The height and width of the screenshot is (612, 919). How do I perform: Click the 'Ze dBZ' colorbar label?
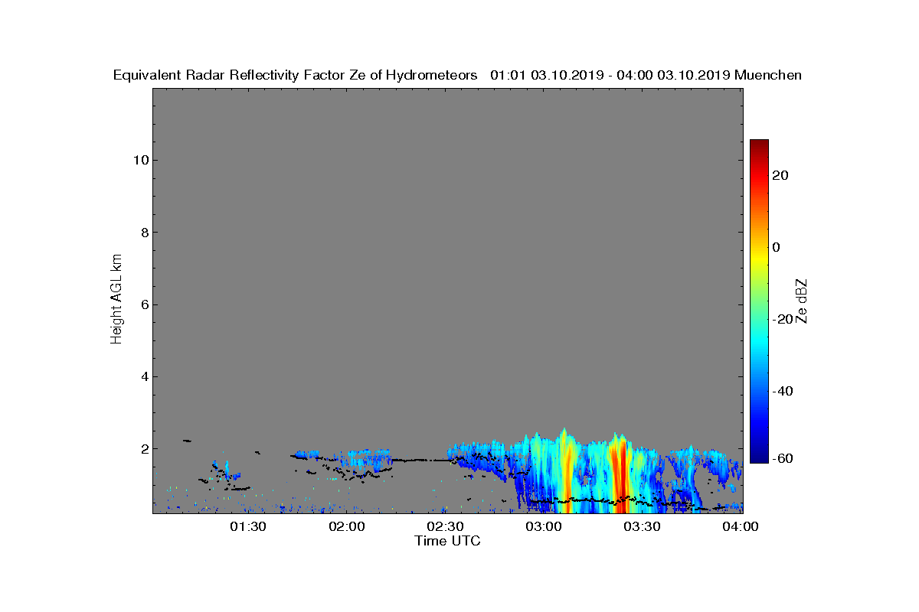pos(802,301)
